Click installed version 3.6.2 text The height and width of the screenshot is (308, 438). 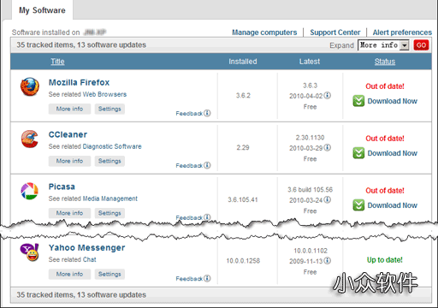(243, 96)
